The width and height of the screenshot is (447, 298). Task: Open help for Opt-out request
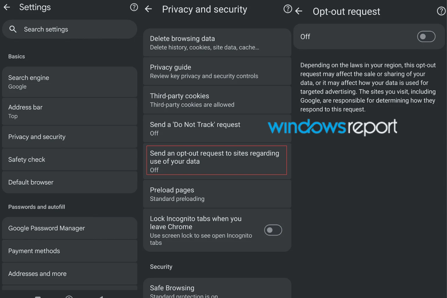pyautogui.click(x=441, y=11)
